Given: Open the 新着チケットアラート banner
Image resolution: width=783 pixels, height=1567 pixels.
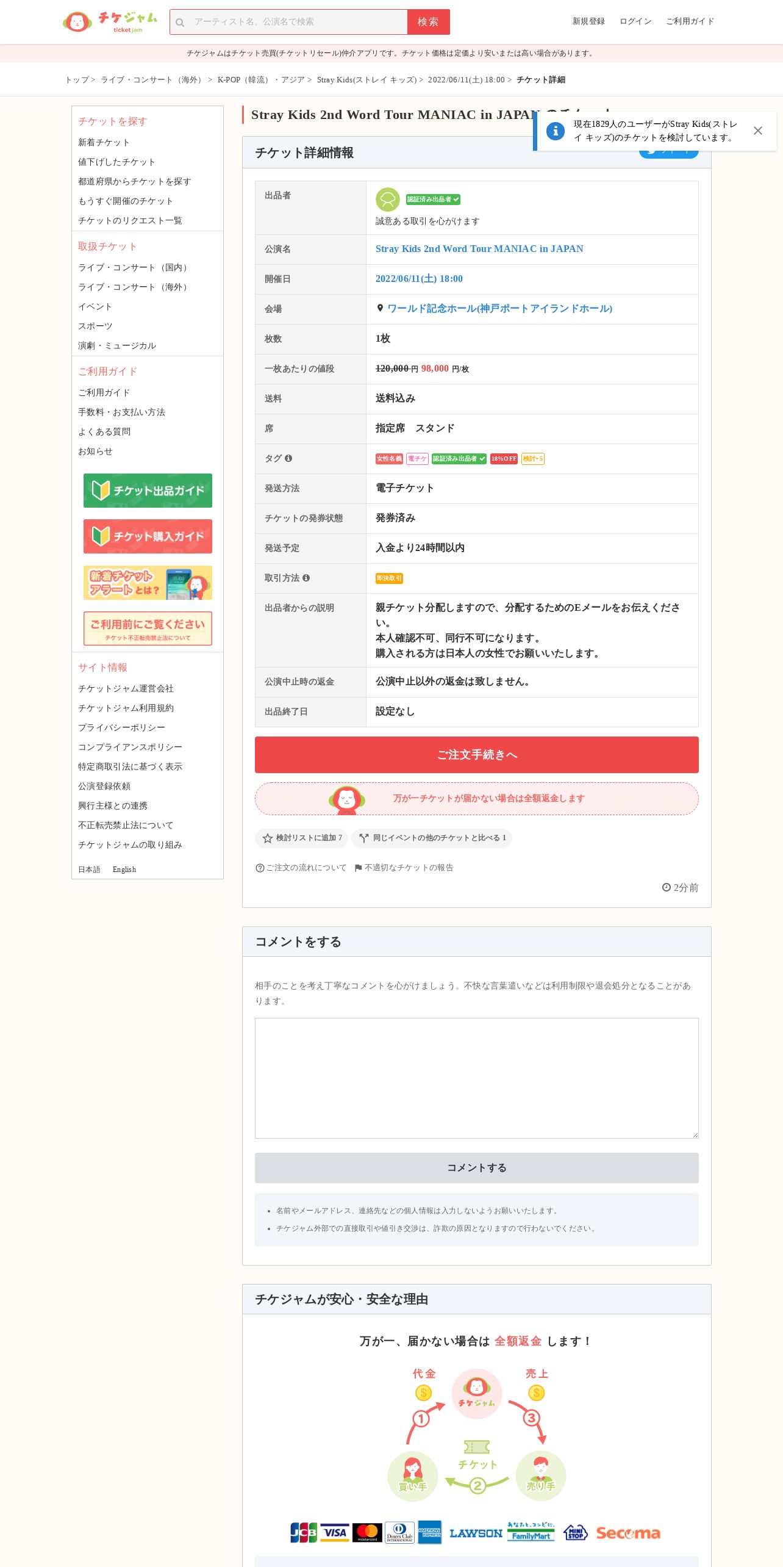Looking at the screenshot, I should pyautogui.click(x=148, y=583).
